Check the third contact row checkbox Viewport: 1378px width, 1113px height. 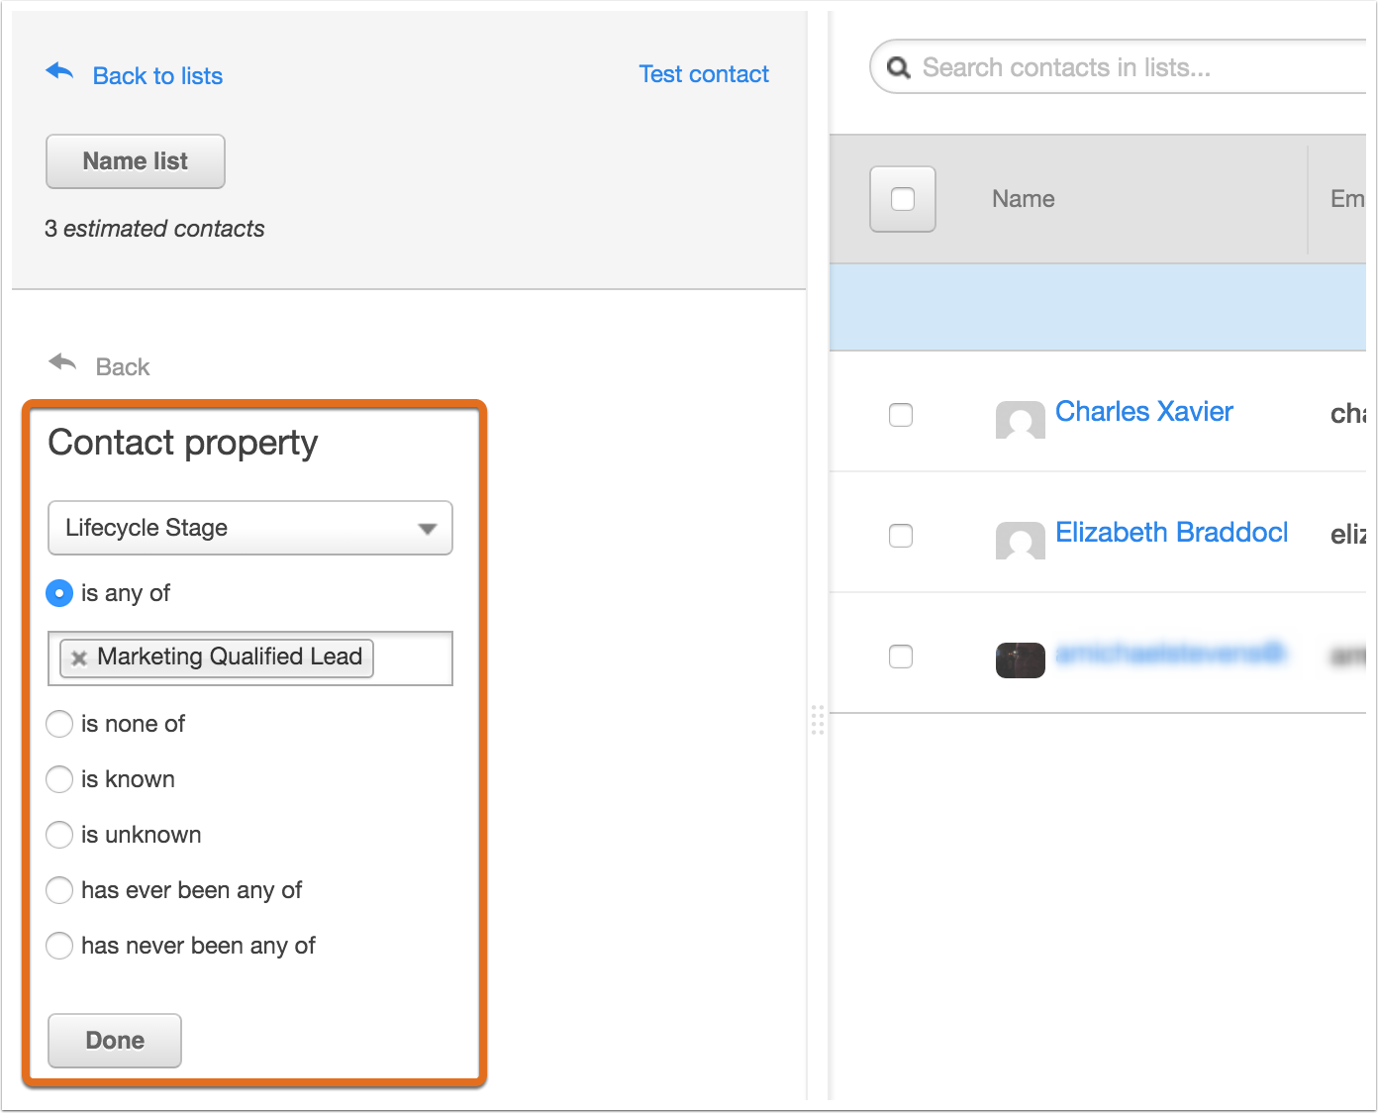click(x=901, y=657)
